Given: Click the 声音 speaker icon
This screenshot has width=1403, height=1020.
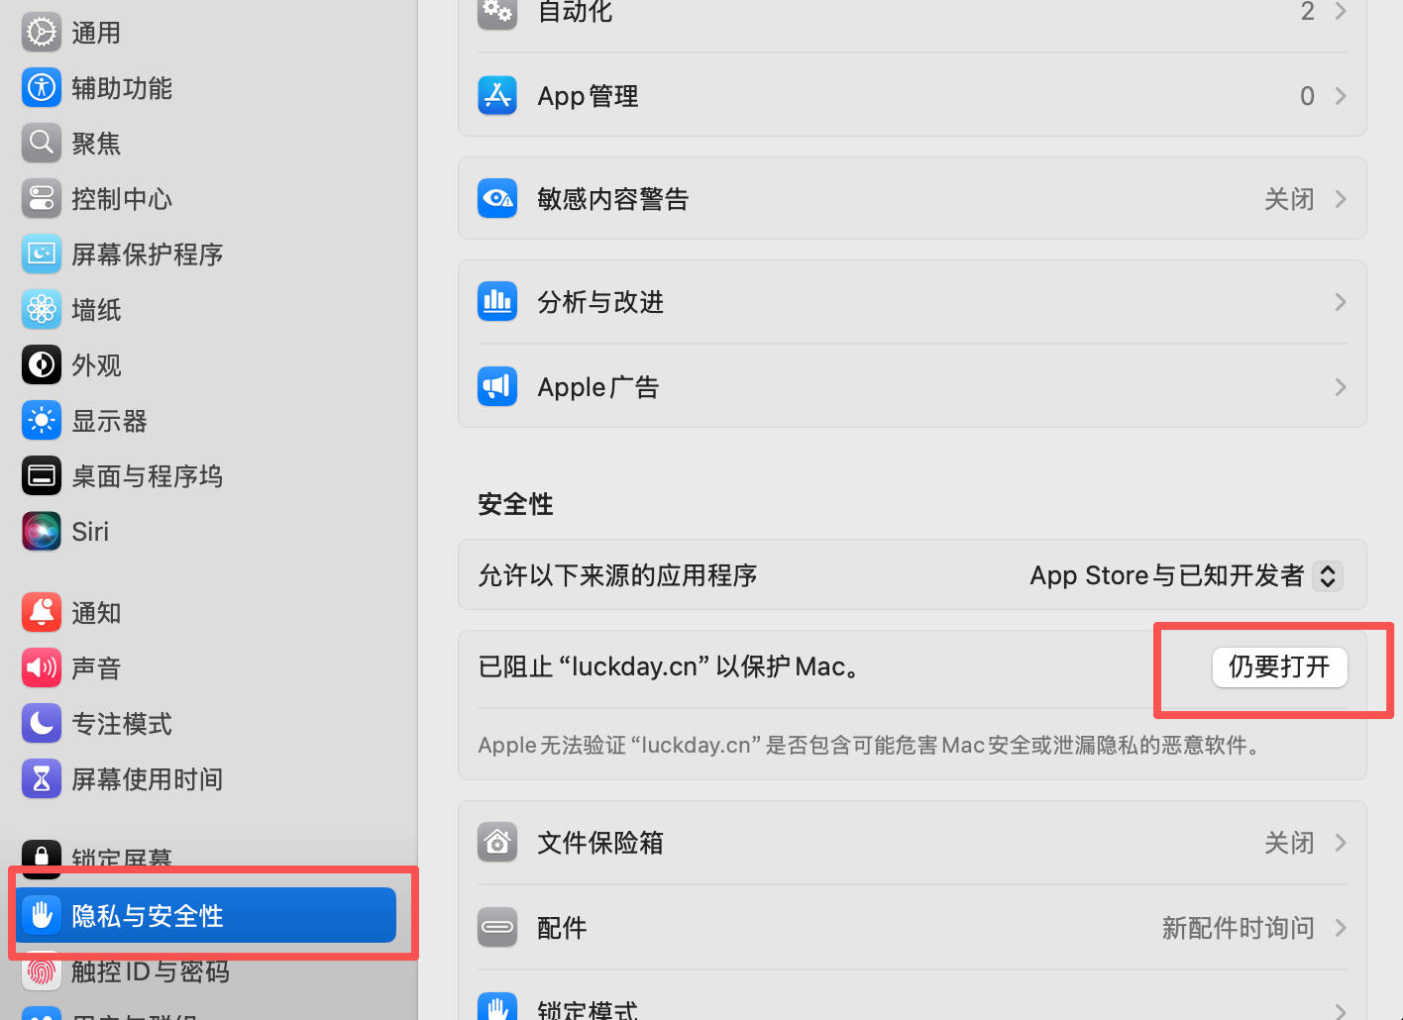Looking at the screenshot, I should 42,668.
